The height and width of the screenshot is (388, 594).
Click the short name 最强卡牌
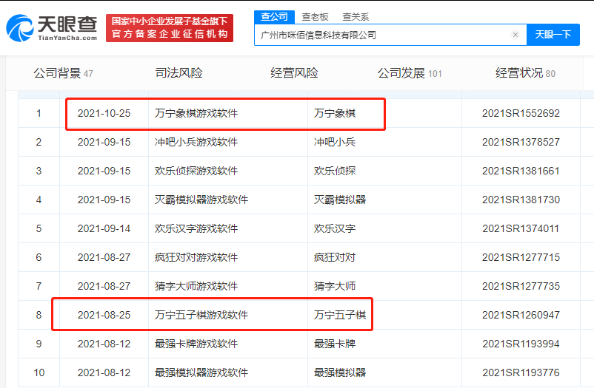pos(335,344)
